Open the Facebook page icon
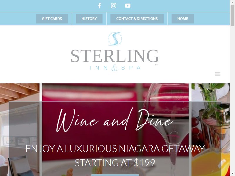Image resolution: width=235 pixels, height=176 pixels. click(x=100, y=6)
